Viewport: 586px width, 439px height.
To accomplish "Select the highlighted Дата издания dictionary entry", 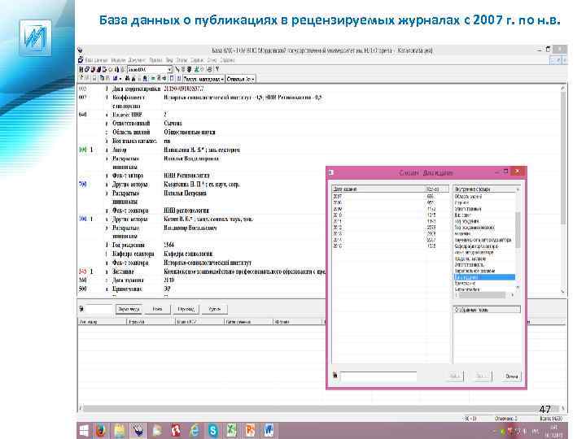I will [x=484, y=277].
